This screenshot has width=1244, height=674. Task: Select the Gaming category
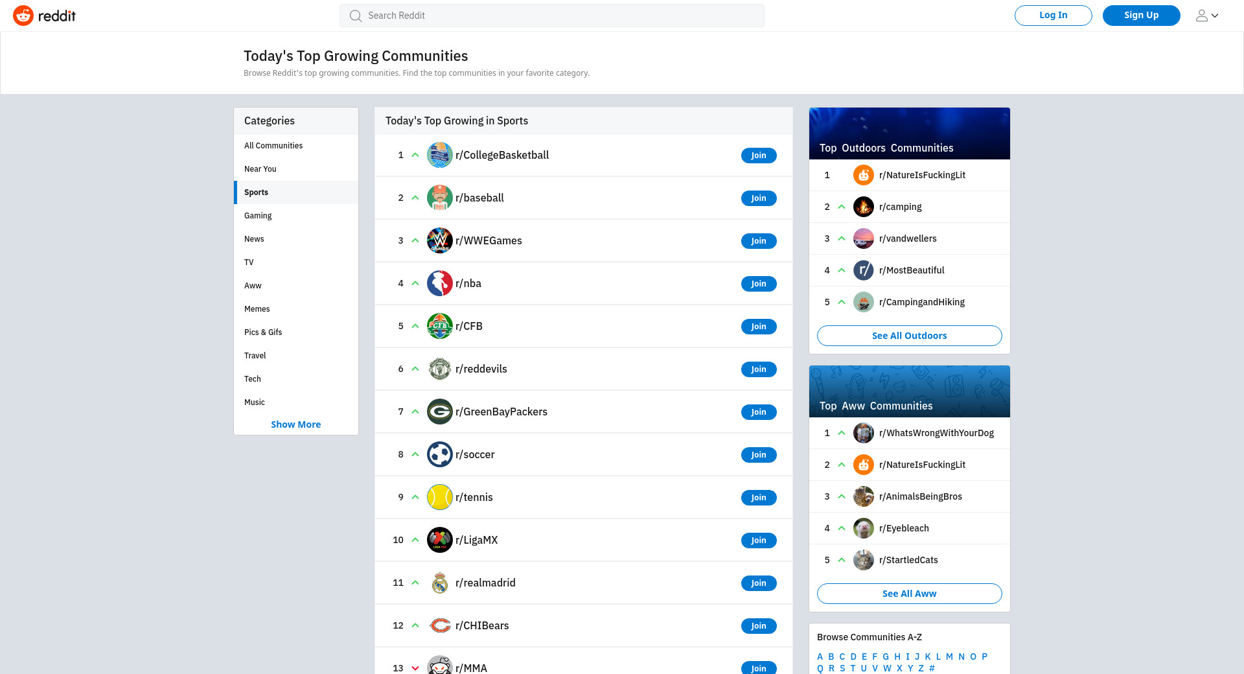tap(258, 216)
